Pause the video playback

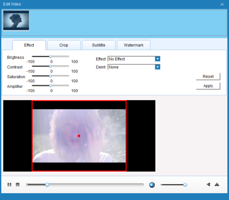pyautogui.click(x=9, y=185)
